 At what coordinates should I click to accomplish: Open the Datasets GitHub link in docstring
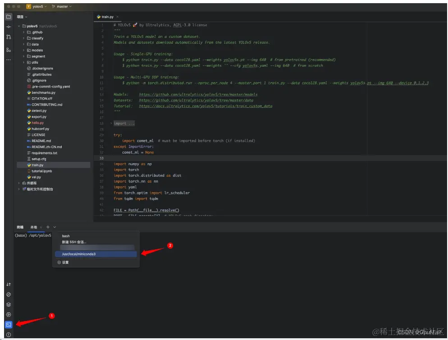196,101
